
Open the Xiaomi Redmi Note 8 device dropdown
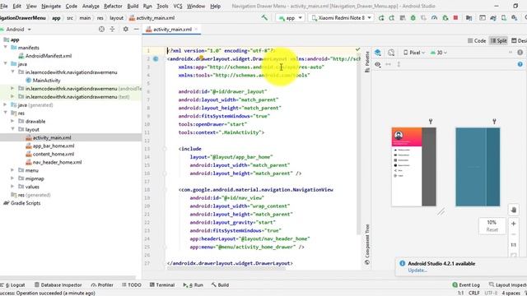click(x=341, y=18)
